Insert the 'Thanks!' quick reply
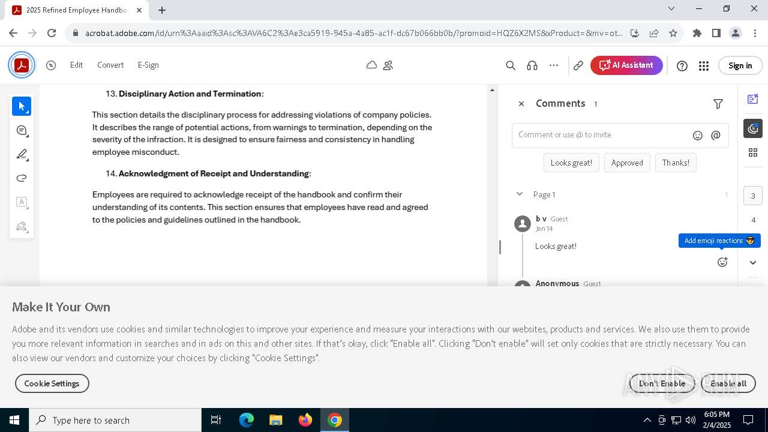The width and height of the screenshot is (768, 432). tap(676, 163)
